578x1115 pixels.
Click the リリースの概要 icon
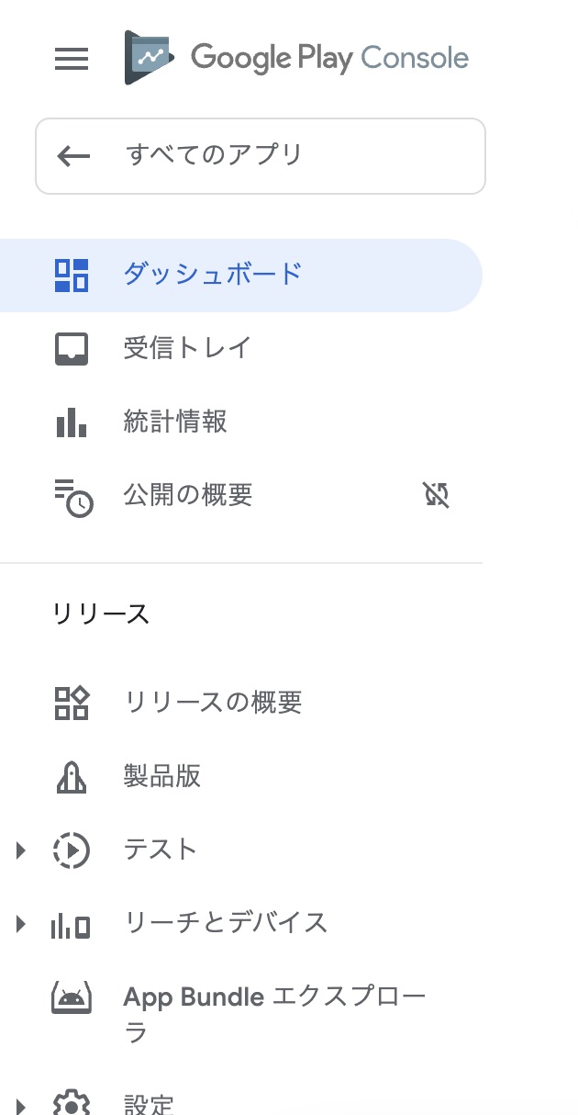coord(73,703)
